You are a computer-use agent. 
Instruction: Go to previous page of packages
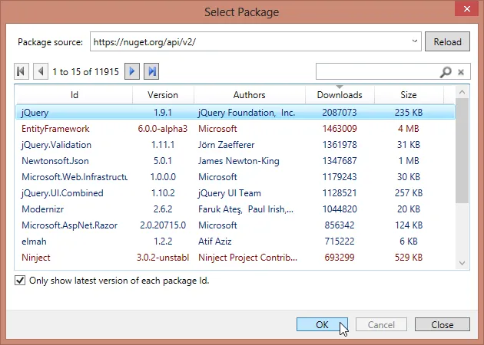tap(41, 71)
